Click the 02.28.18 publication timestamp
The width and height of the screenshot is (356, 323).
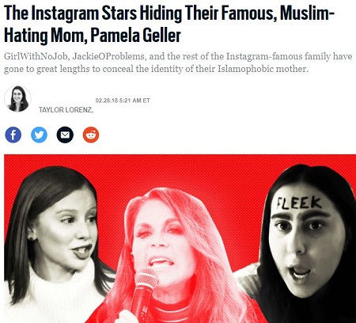coord(123,101)
